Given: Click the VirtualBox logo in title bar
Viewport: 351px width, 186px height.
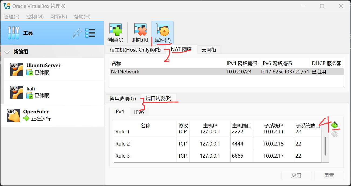Looking at the screenshot, I should point(7,6).
